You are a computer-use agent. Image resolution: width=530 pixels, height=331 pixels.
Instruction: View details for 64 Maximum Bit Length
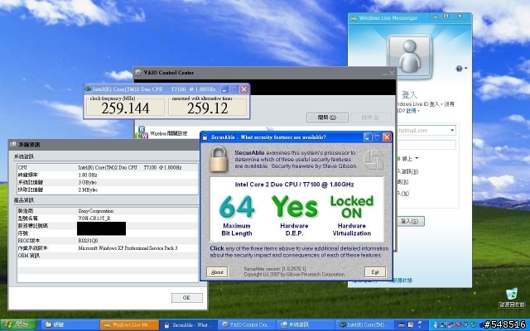[237, 215]
